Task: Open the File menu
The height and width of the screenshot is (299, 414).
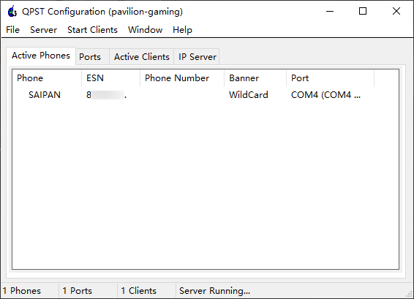Action: coord(12,30)
